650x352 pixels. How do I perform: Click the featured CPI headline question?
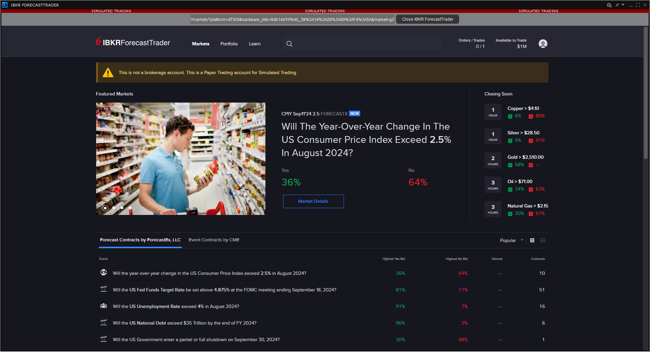pyautogui.click(x=366, y=140)
